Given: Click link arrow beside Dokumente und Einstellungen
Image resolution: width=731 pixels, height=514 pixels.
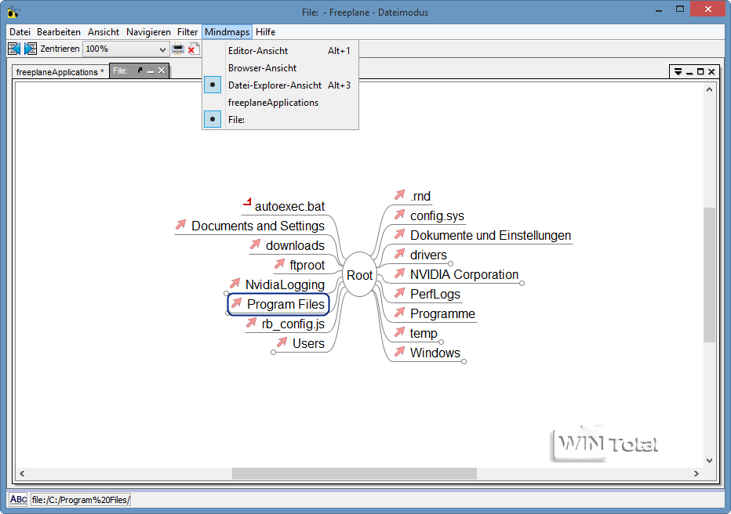Looking at the screenshot, I should (399, 234).
